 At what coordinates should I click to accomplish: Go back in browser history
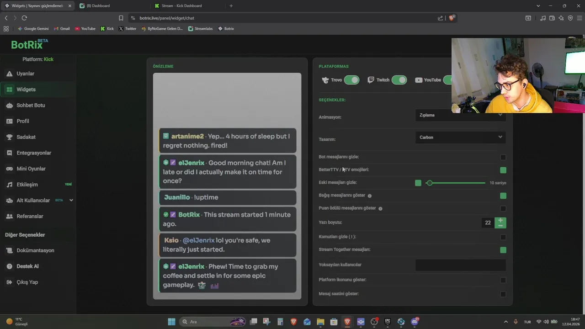[x=6, y=18]
